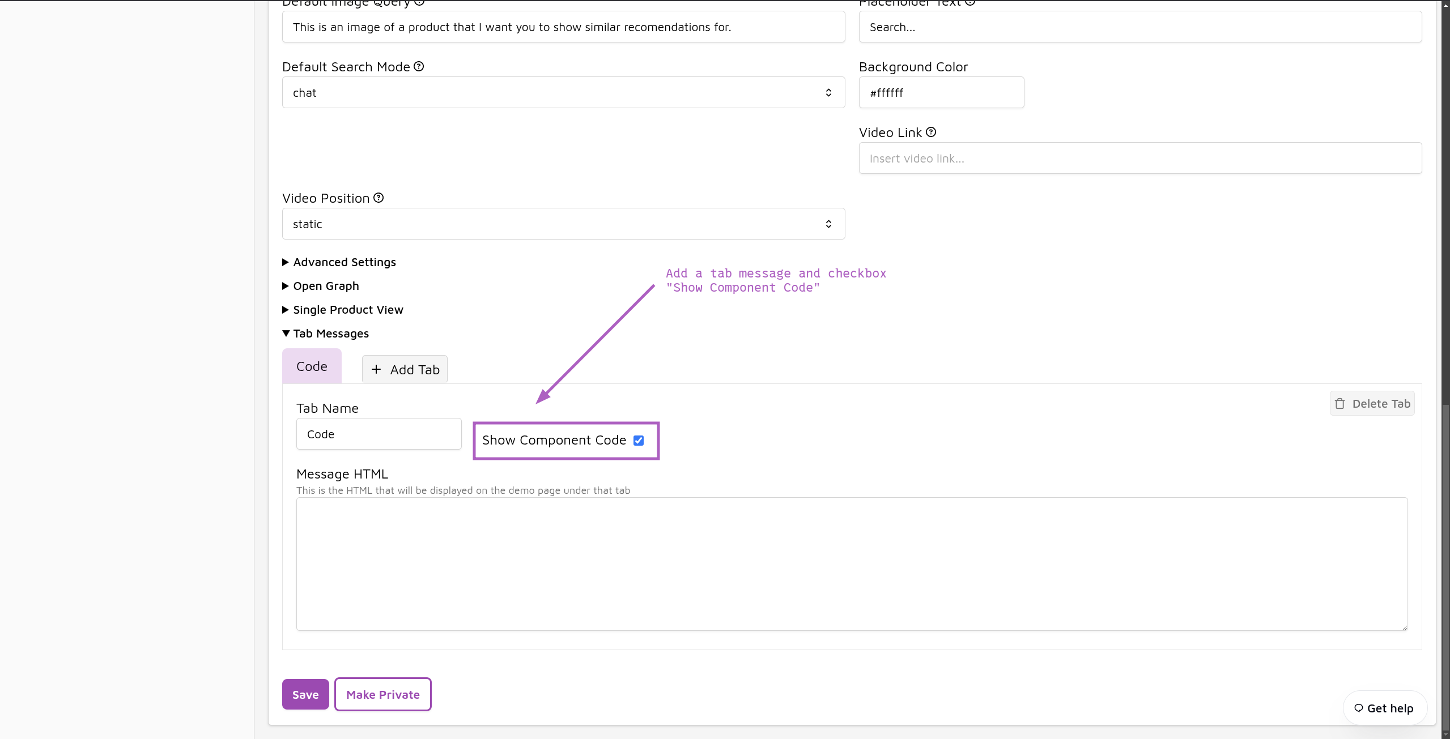Image resolution: width=1450 pixels, height=739 pixels.
Task: Click the Add Tab button
Action: (405, 369)
